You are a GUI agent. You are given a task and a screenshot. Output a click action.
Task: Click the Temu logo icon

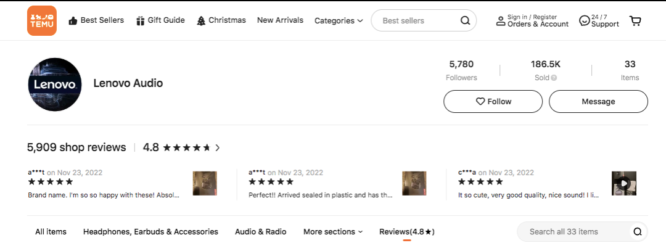click(42, 20)
